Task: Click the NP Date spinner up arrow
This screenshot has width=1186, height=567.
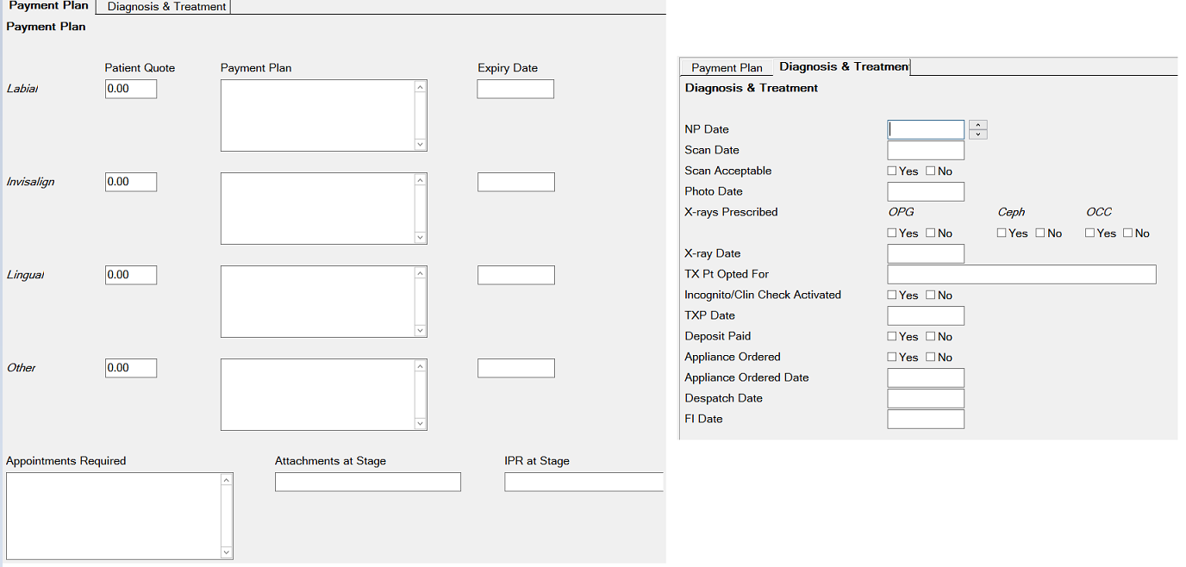Action: [977, 124]
